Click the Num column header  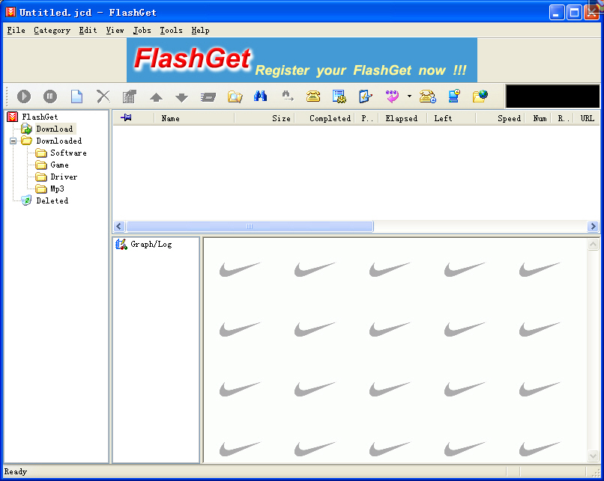540,118
